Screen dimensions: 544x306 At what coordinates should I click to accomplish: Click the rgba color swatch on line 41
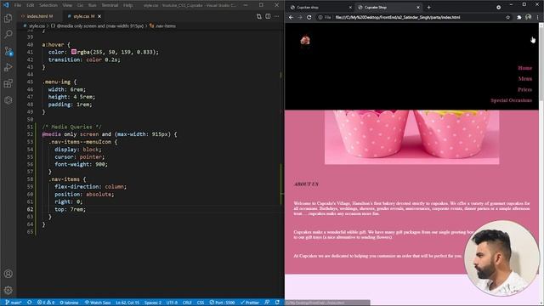coord(74,52)
